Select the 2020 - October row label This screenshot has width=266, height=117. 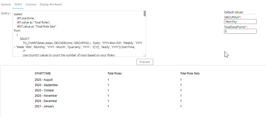coord(44,90)
